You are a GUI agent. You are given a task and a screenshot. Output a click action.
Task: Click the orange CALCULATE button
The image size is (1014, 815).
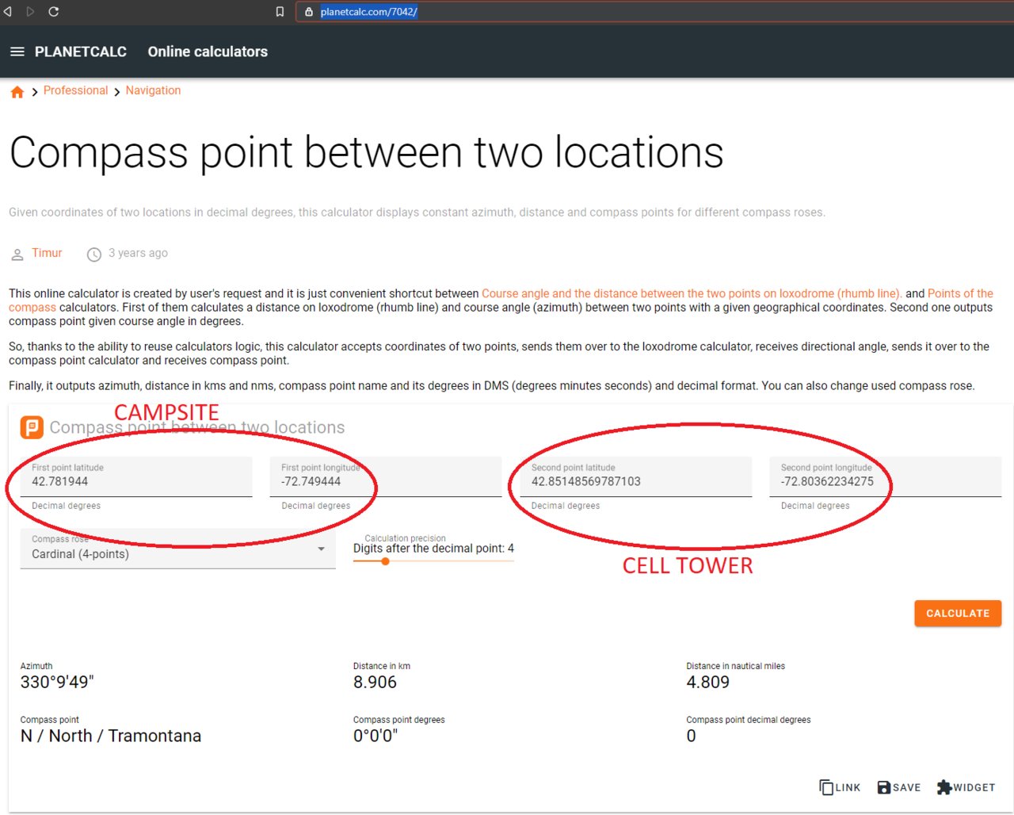958,614
